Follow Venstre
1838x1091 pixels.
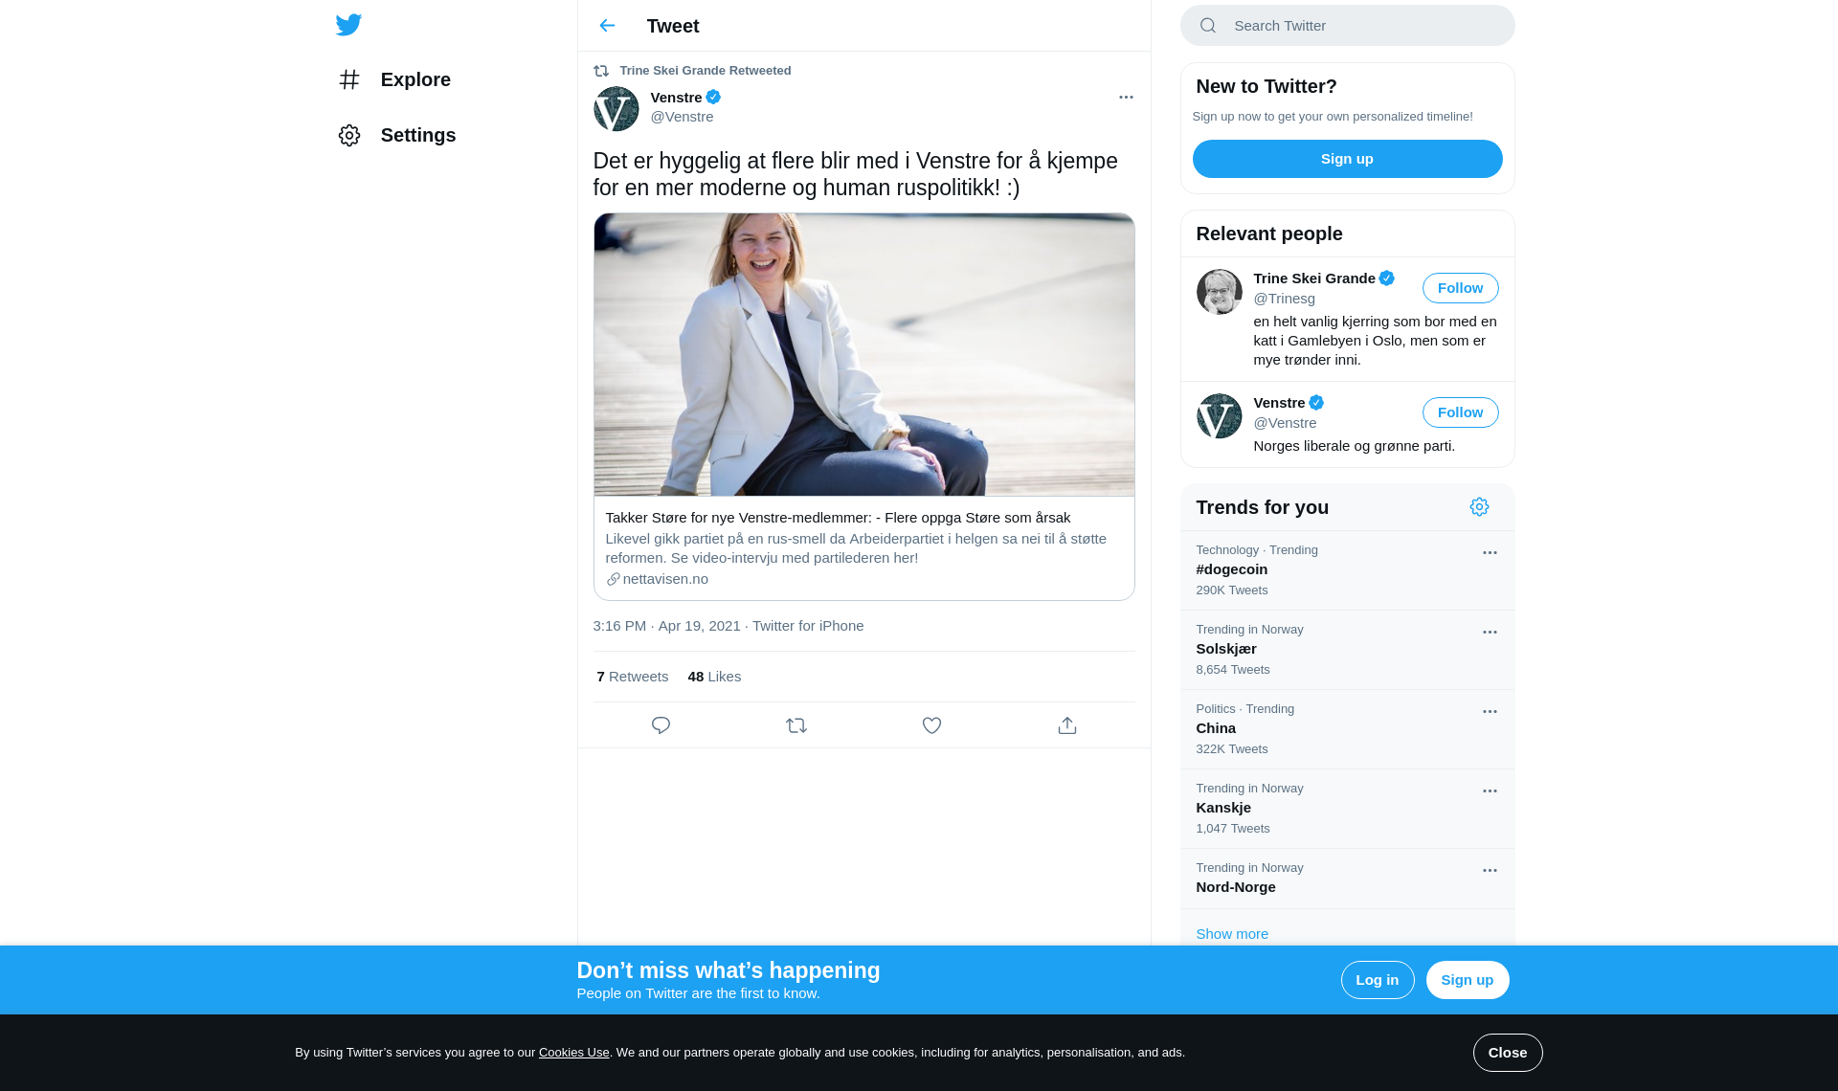tap(1460, 412)
